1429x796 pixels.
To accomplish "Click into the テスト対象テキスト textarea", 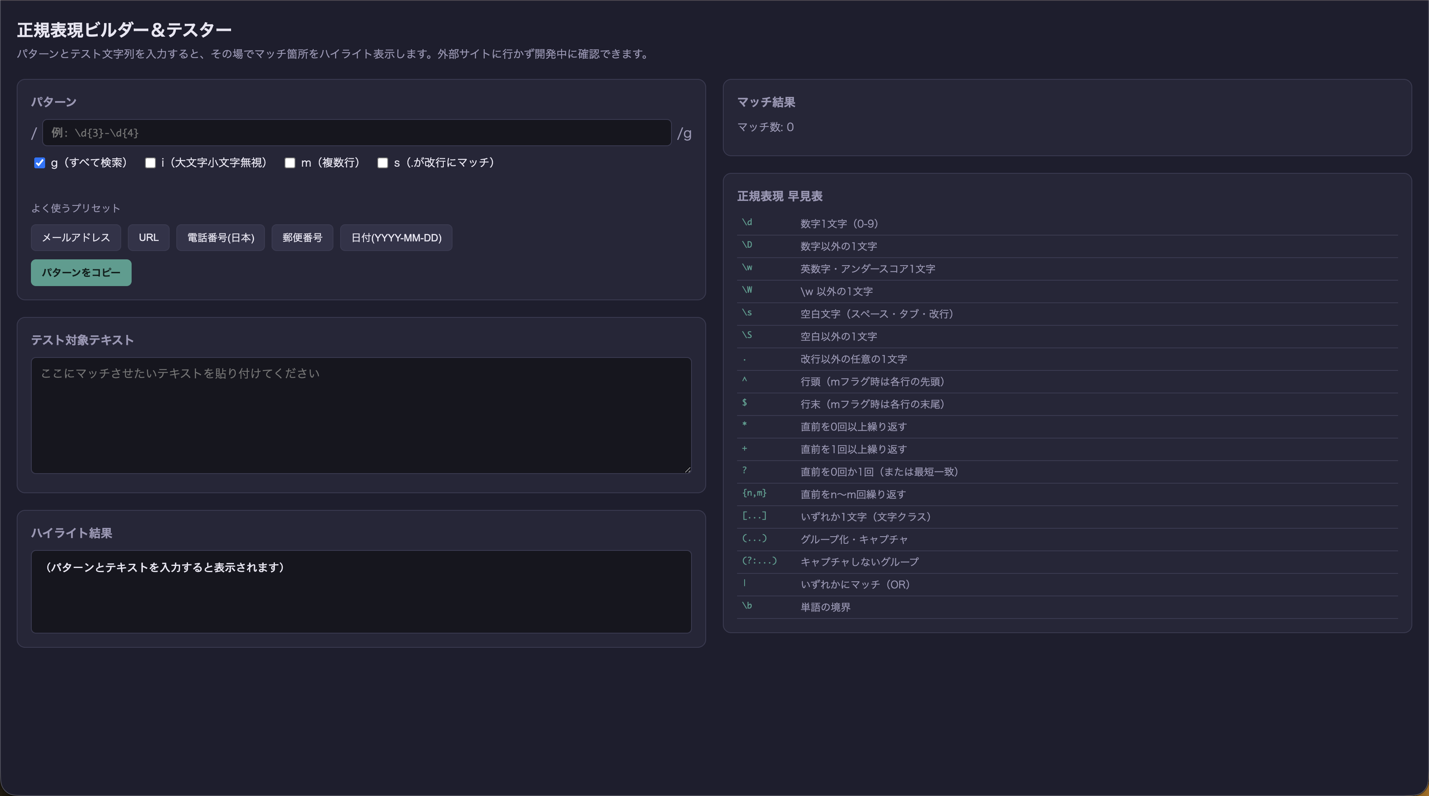I will tap(361, 416).
